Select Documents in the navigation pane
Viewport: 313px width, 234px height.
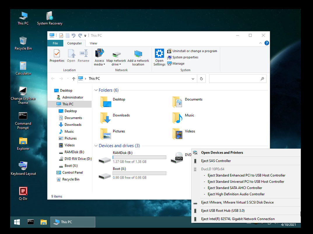coord(70,118)
